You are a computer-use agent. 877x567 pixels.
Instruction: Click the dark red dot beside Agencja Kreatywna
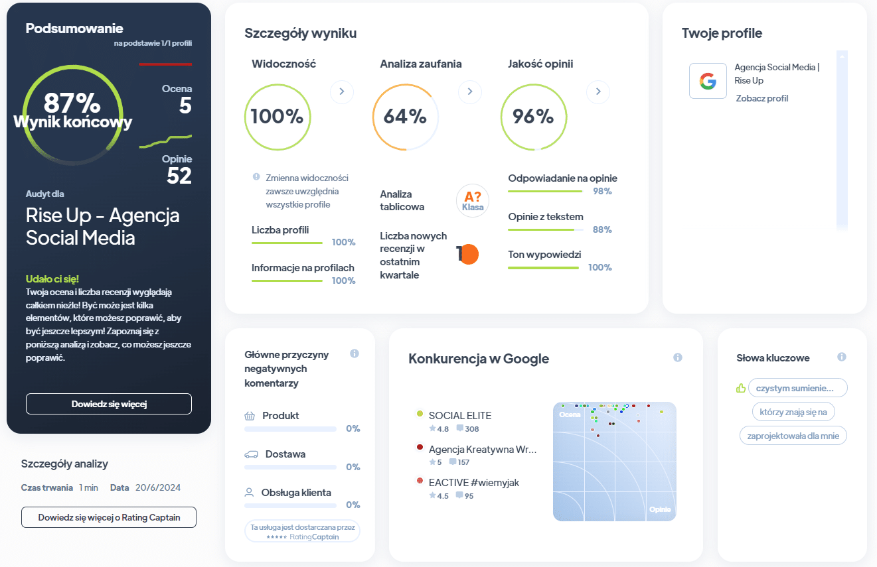[420, 448]
